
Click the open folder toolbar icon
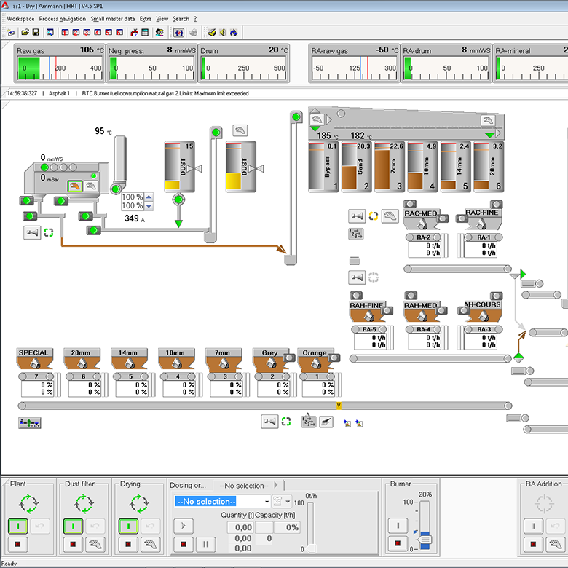[x=24, y=32]
